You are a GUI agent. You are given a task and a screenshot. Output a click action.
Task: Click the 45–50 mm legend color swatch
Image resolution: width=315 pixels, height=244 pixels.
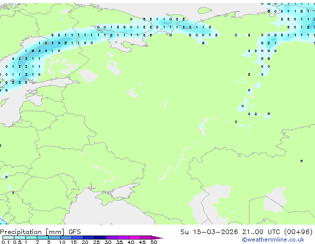[146, 238]
